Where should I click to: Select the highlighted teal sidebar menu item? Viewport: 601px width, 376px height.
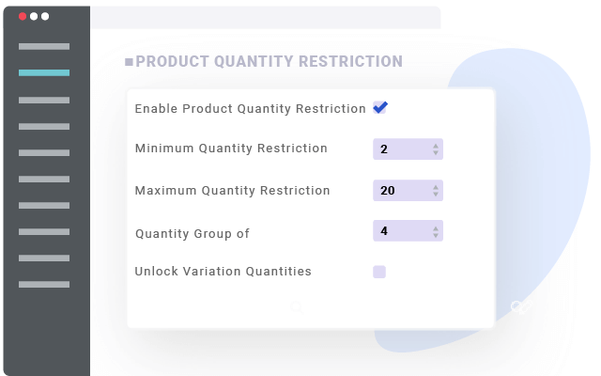click(44, 72)
